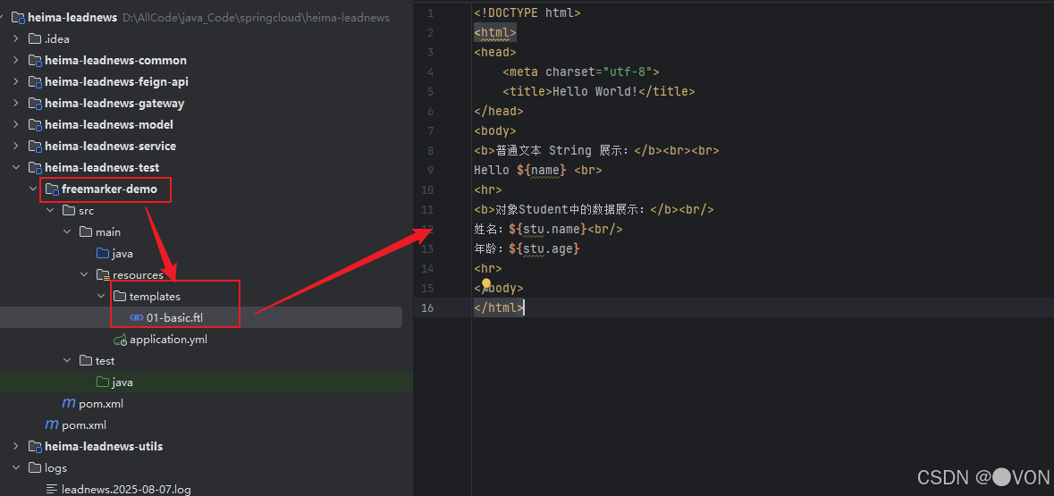The width and height of the screenshot is (1054, 496).
Task: Click the blue java source root icon under main
Action: pyautogui.click(x=102, y=254)
